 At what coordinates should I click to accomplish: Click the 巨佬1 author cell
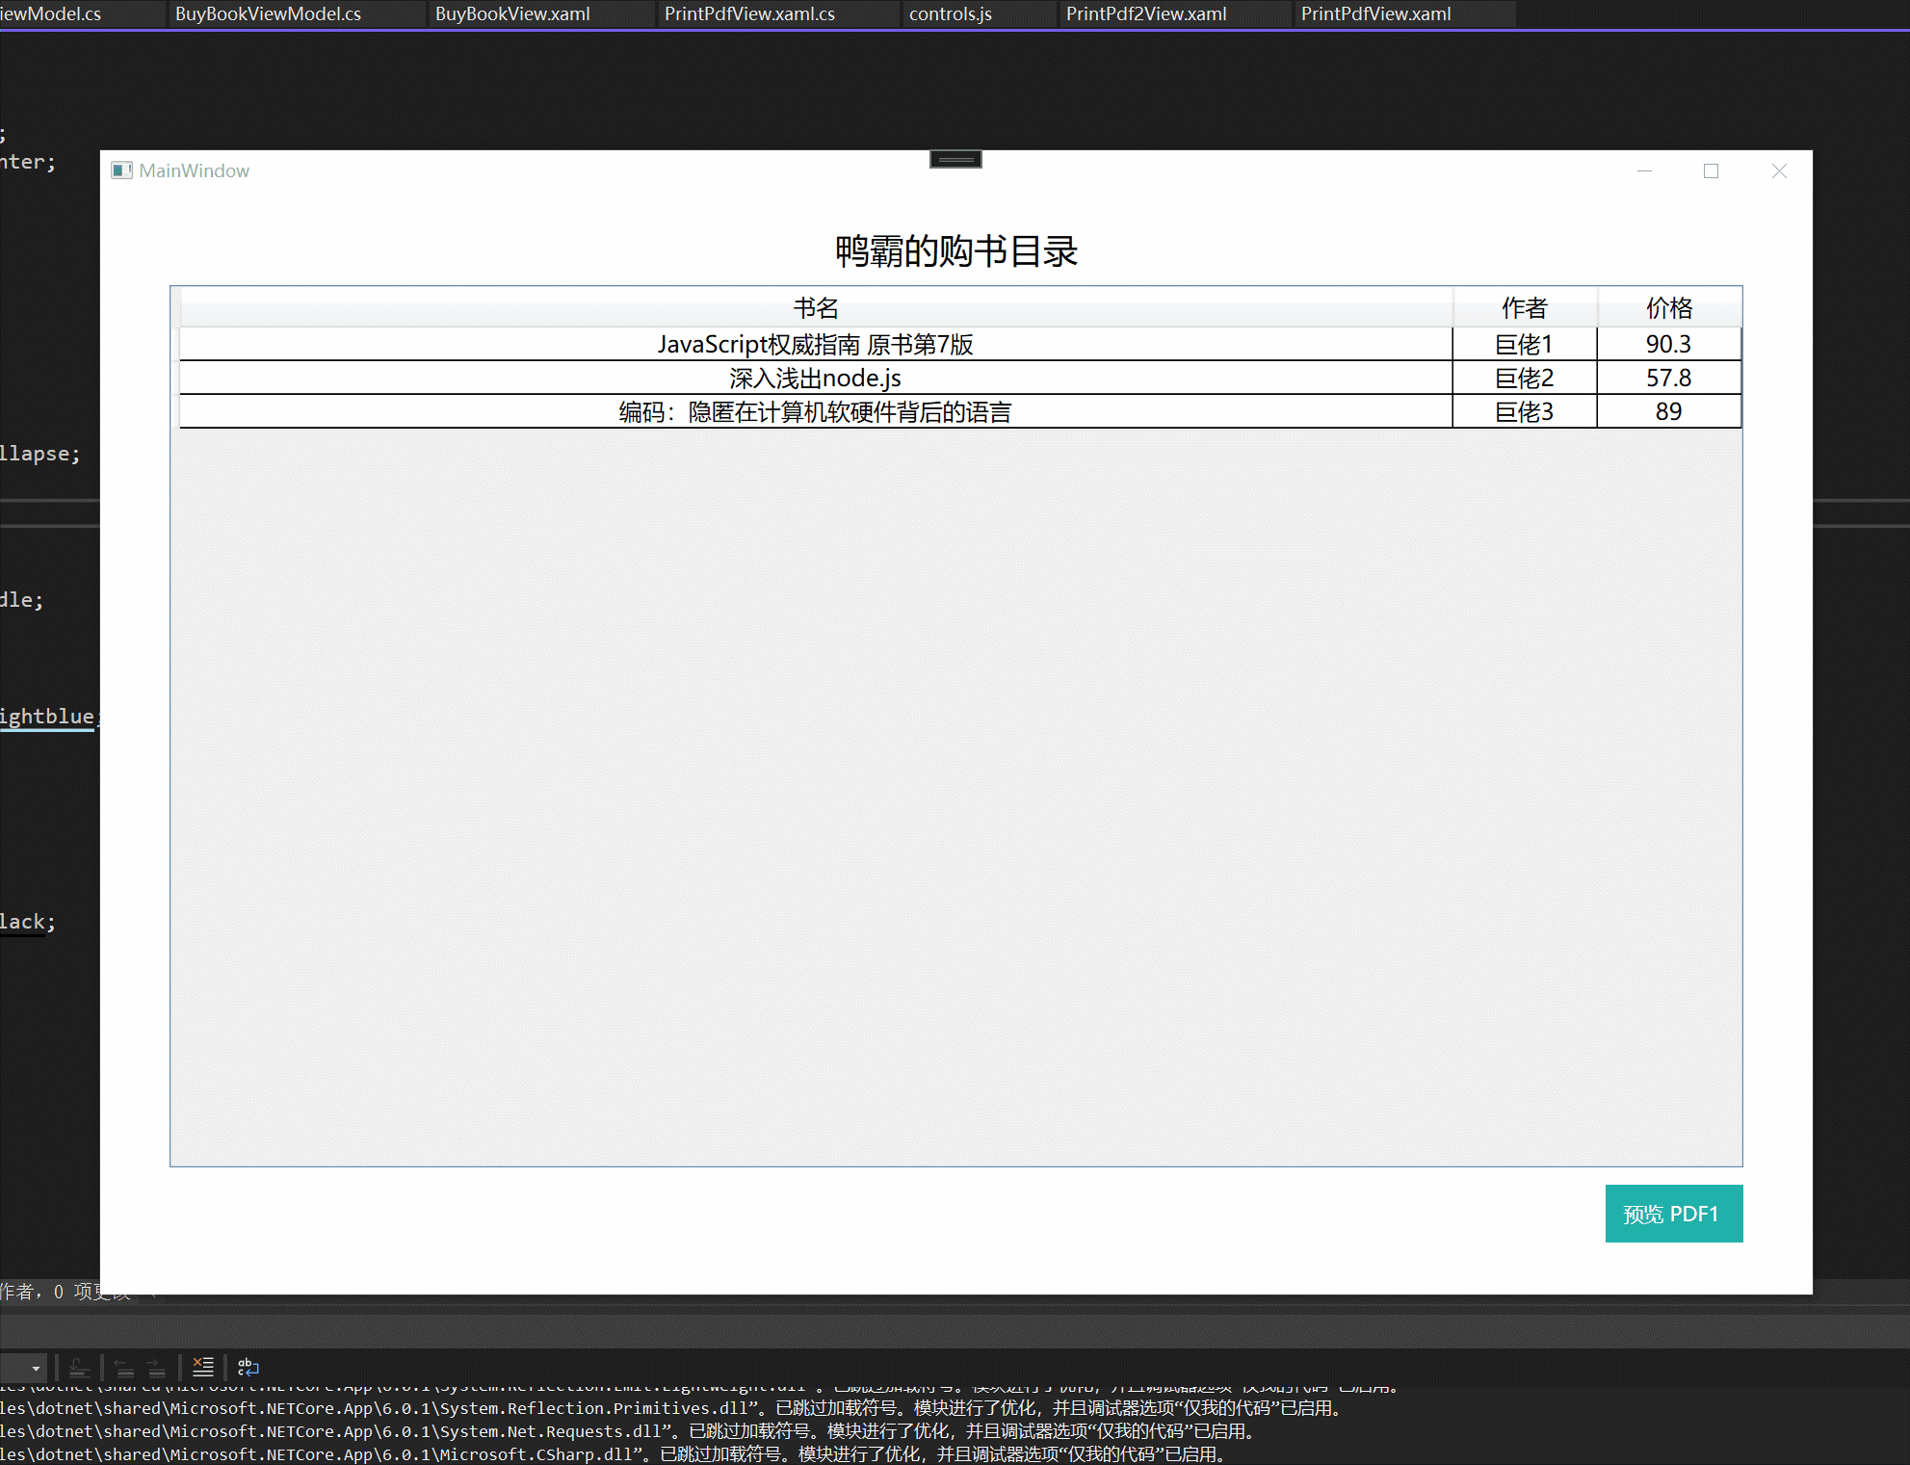pyautogui.click(x=1525, y=344)
